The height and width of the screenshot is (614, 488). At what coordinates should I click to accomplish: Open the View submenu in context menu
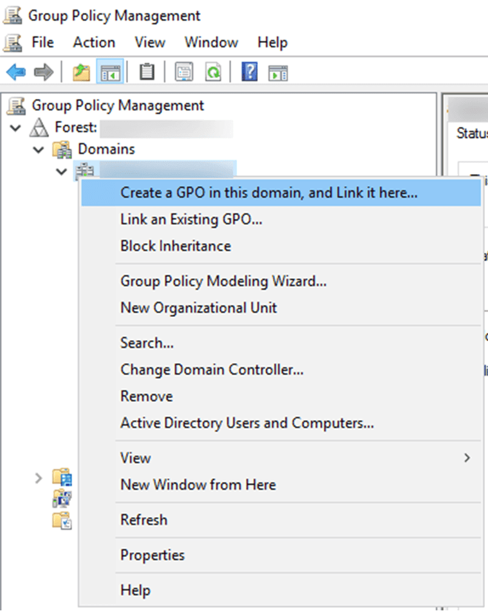pos(135,458)
